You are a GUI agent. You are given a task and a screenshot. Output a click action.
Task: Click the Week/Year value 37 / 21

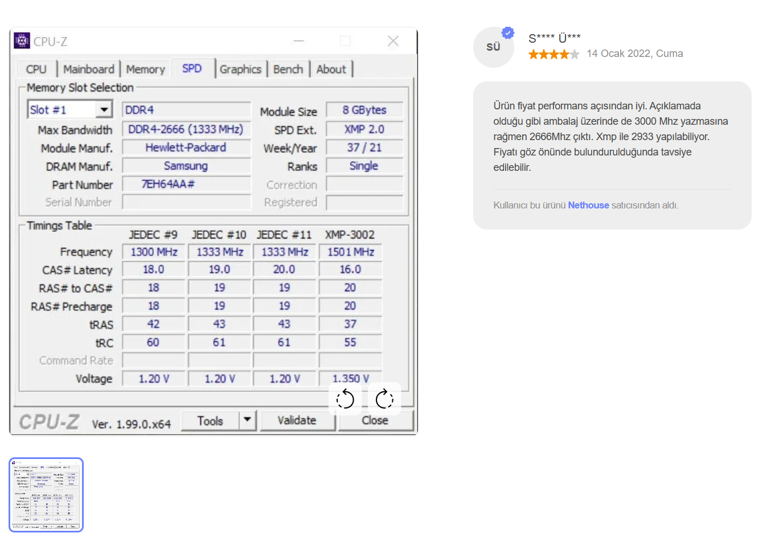click(x=364, y=147)
